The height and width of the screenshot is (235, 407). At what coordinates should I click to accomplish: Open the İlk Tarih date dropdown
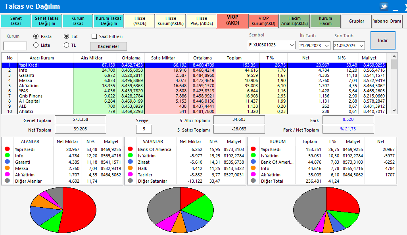pyautogui.click(x=327, y=46)
